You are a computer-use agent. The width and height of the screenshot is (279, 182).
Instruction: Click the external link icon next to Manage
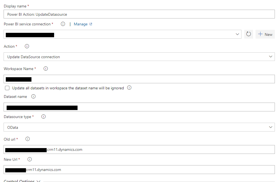click(x=91, y=24)
